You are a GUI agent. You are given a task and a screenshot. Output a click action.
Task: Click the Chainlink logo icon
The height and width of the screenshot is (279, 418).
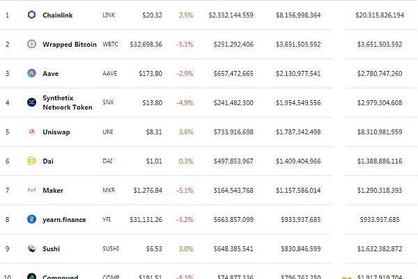point(31,15)
